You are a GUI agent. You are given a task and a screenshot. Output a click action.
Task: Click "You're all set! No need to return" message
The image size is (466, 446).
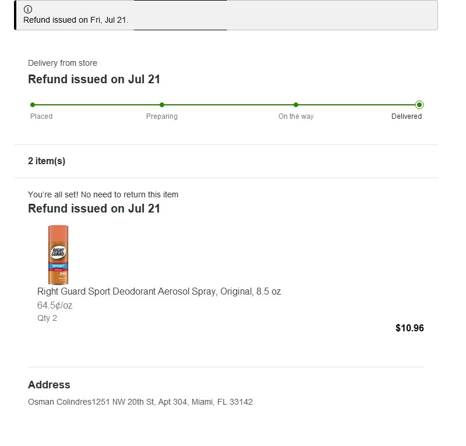tap(103, 194)
